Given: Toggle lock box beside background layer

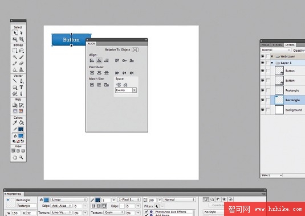Looking at the screenshot, I should [268, 110].
